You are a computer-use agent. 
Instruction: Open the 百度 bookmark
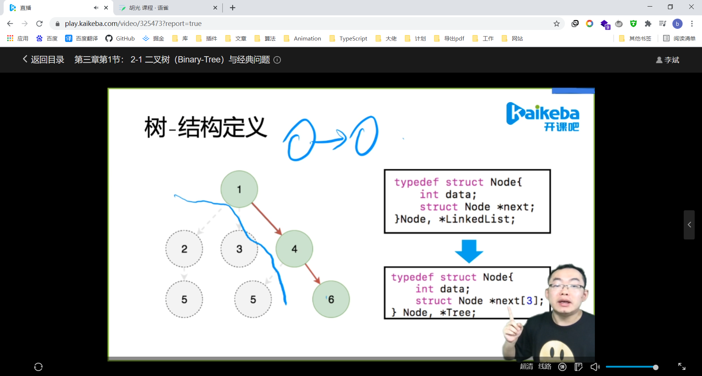pyautogui.click(x=47, y=38)
